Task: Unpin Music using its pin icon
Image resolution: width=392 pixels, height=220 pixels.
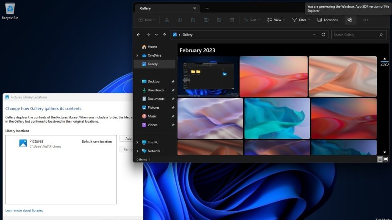Action: pyautogui.click(x=173, y=116)
